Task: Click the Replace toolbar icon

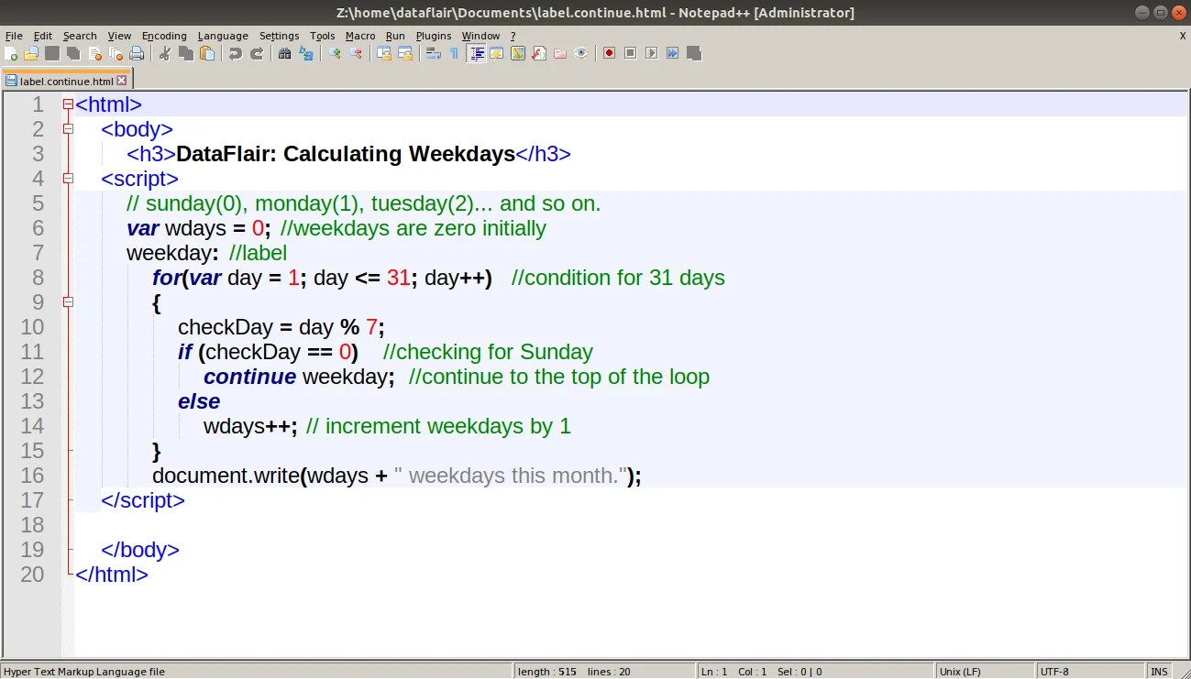Action: (308, 53)
